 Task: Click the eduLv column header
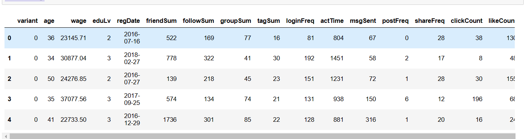pos(101,21)
